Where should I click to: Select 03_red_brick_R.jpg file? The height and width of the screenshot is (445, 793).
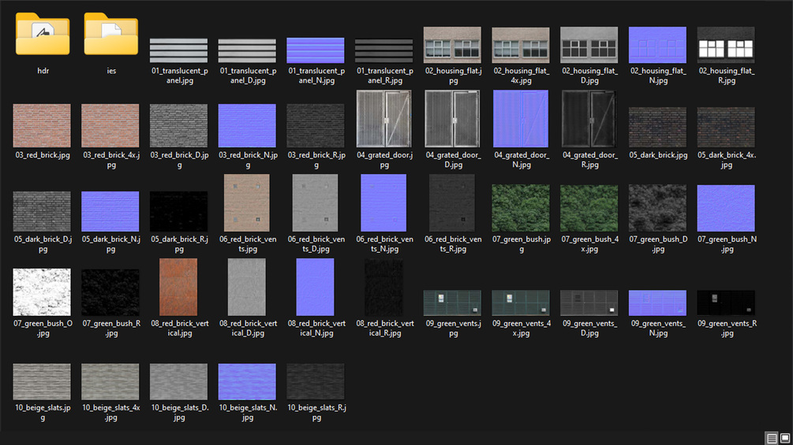coord(315,126)
